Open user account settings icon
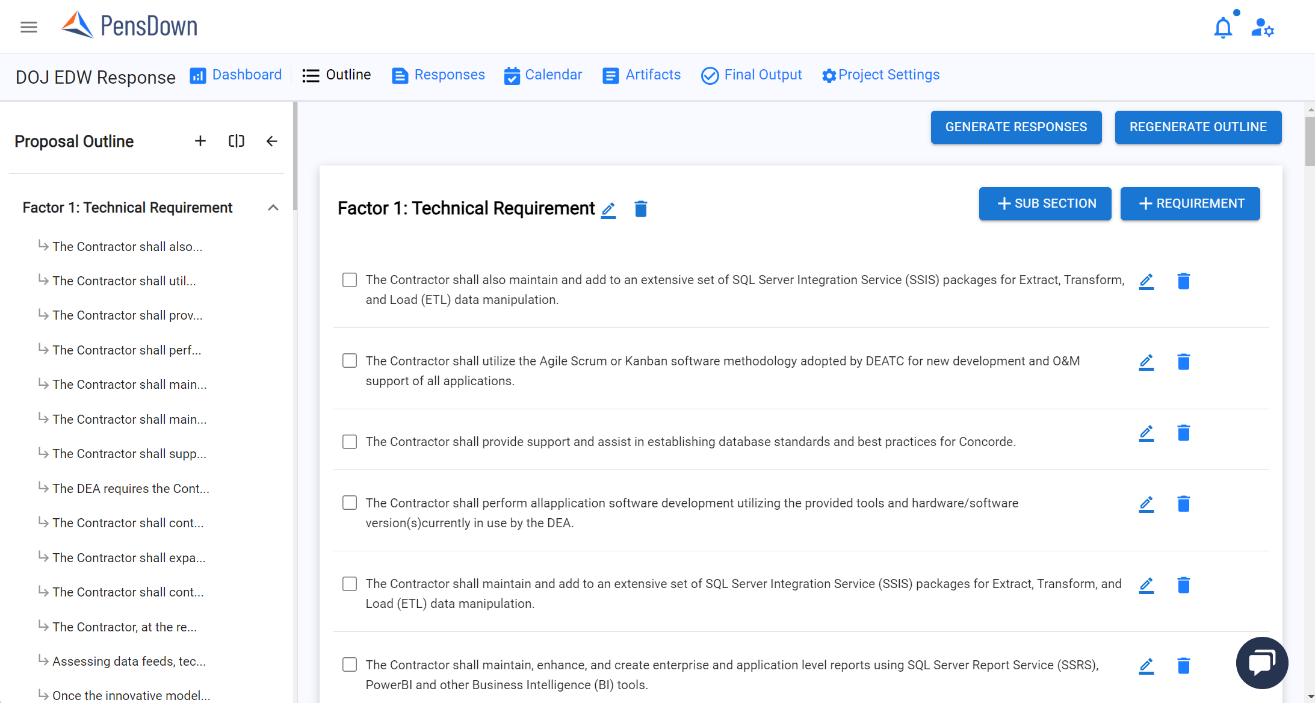Screen dimensions: 1315x703 pos(1263,28)
